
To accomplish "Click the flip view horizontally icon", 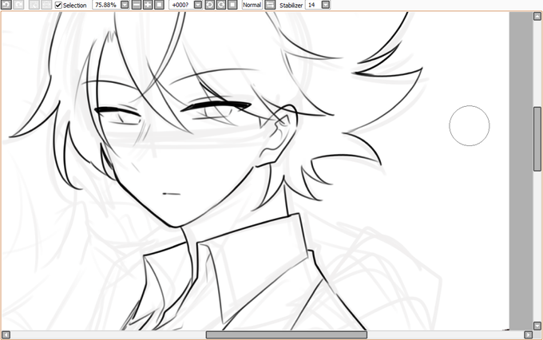I will (x=270, y=5).
